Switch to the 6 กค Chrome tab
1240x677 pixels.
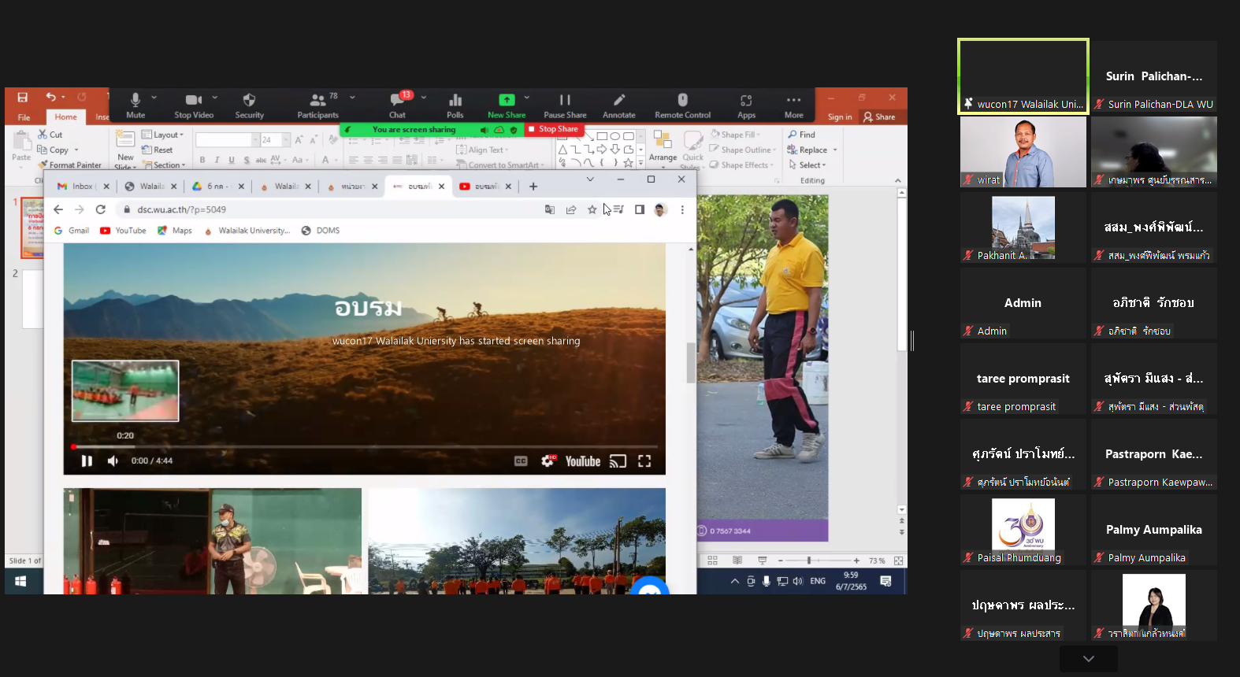click(217, 186)
